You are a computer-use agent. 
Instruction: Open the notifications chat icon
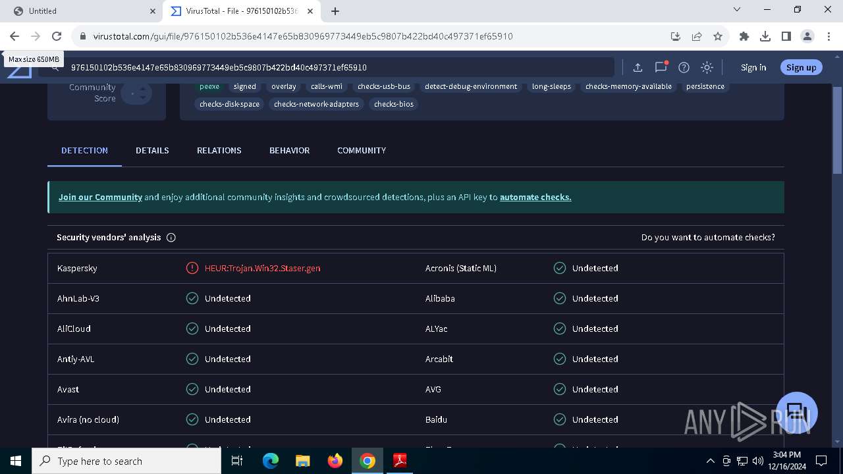(x=661, y=67)
